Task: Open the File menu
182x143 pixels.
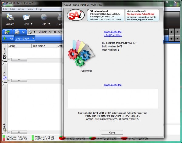Action: [x=5, y=9]
